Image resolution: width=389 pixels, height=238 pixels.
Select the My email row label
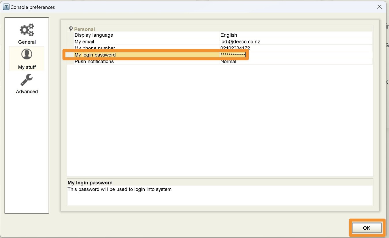point(84,42)
